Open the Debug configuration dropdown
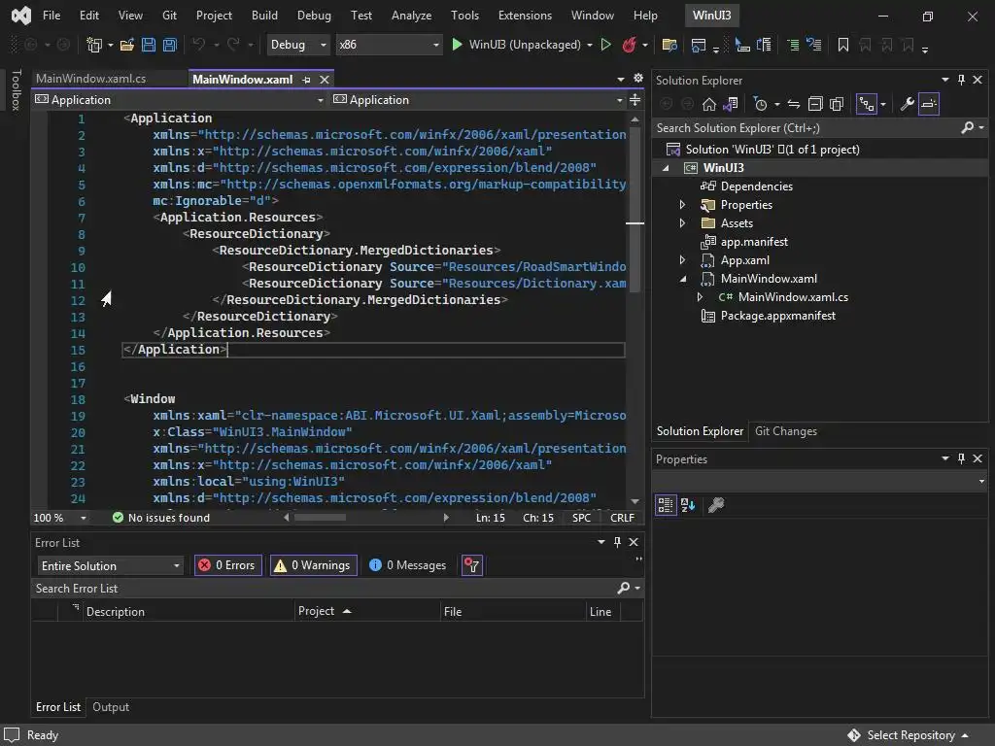995x746 pixels. [297, 45]
